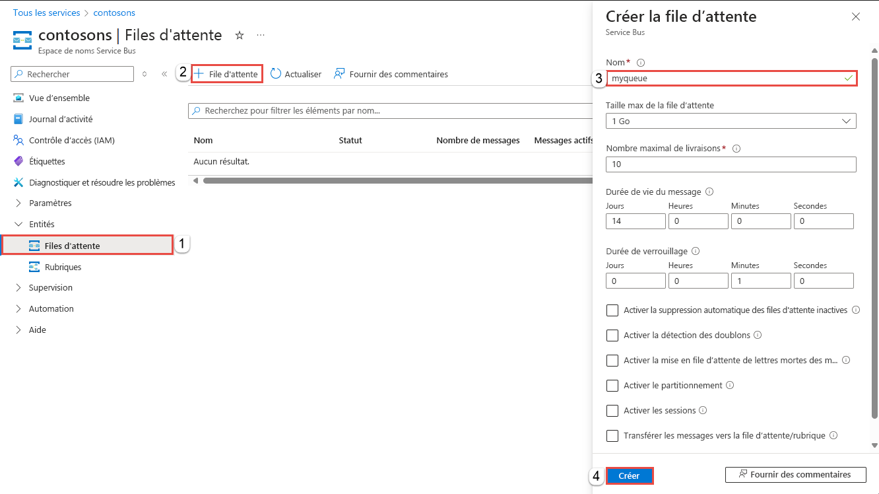The height and width of the screenshot is (494, 879).
Task: Favorite the page with the star icon
Action: point(240,35)
